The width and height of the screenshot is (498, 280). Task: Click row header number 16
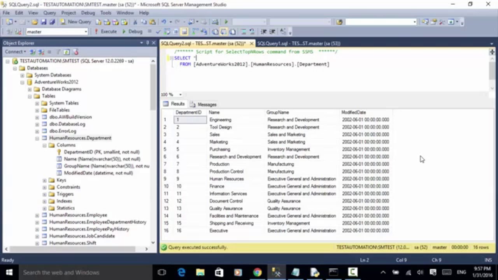[x=167, y=231]
